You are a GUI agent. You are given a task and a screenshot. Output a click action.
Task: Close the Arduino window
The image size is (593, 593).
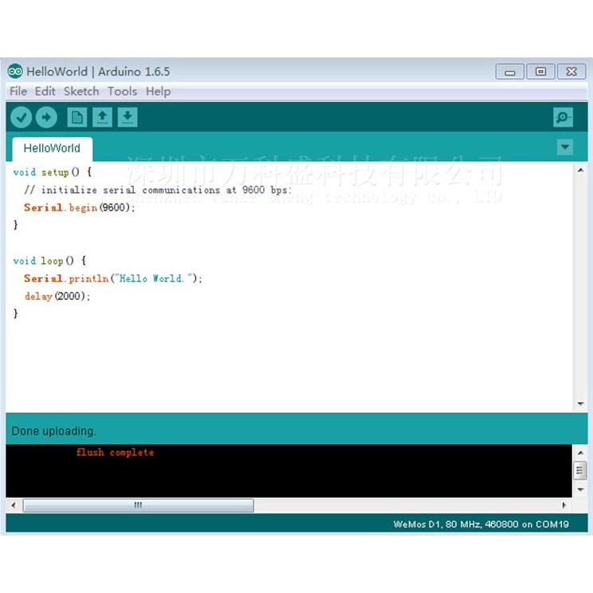(x=571, y=72)
